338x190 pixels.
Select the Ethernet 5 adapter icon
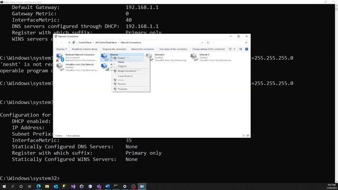194,58
